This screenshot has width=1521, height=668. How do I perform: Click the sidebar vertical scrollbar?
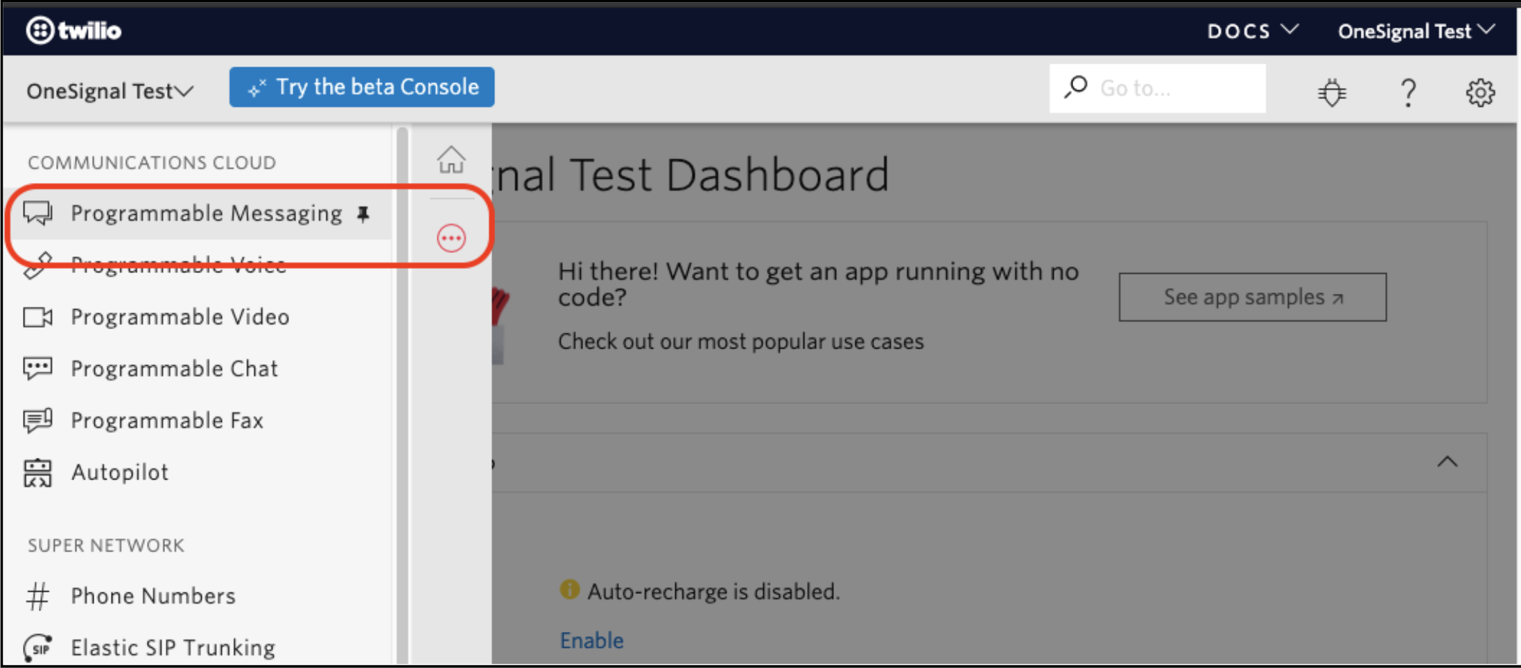click(x=402, y=395)
